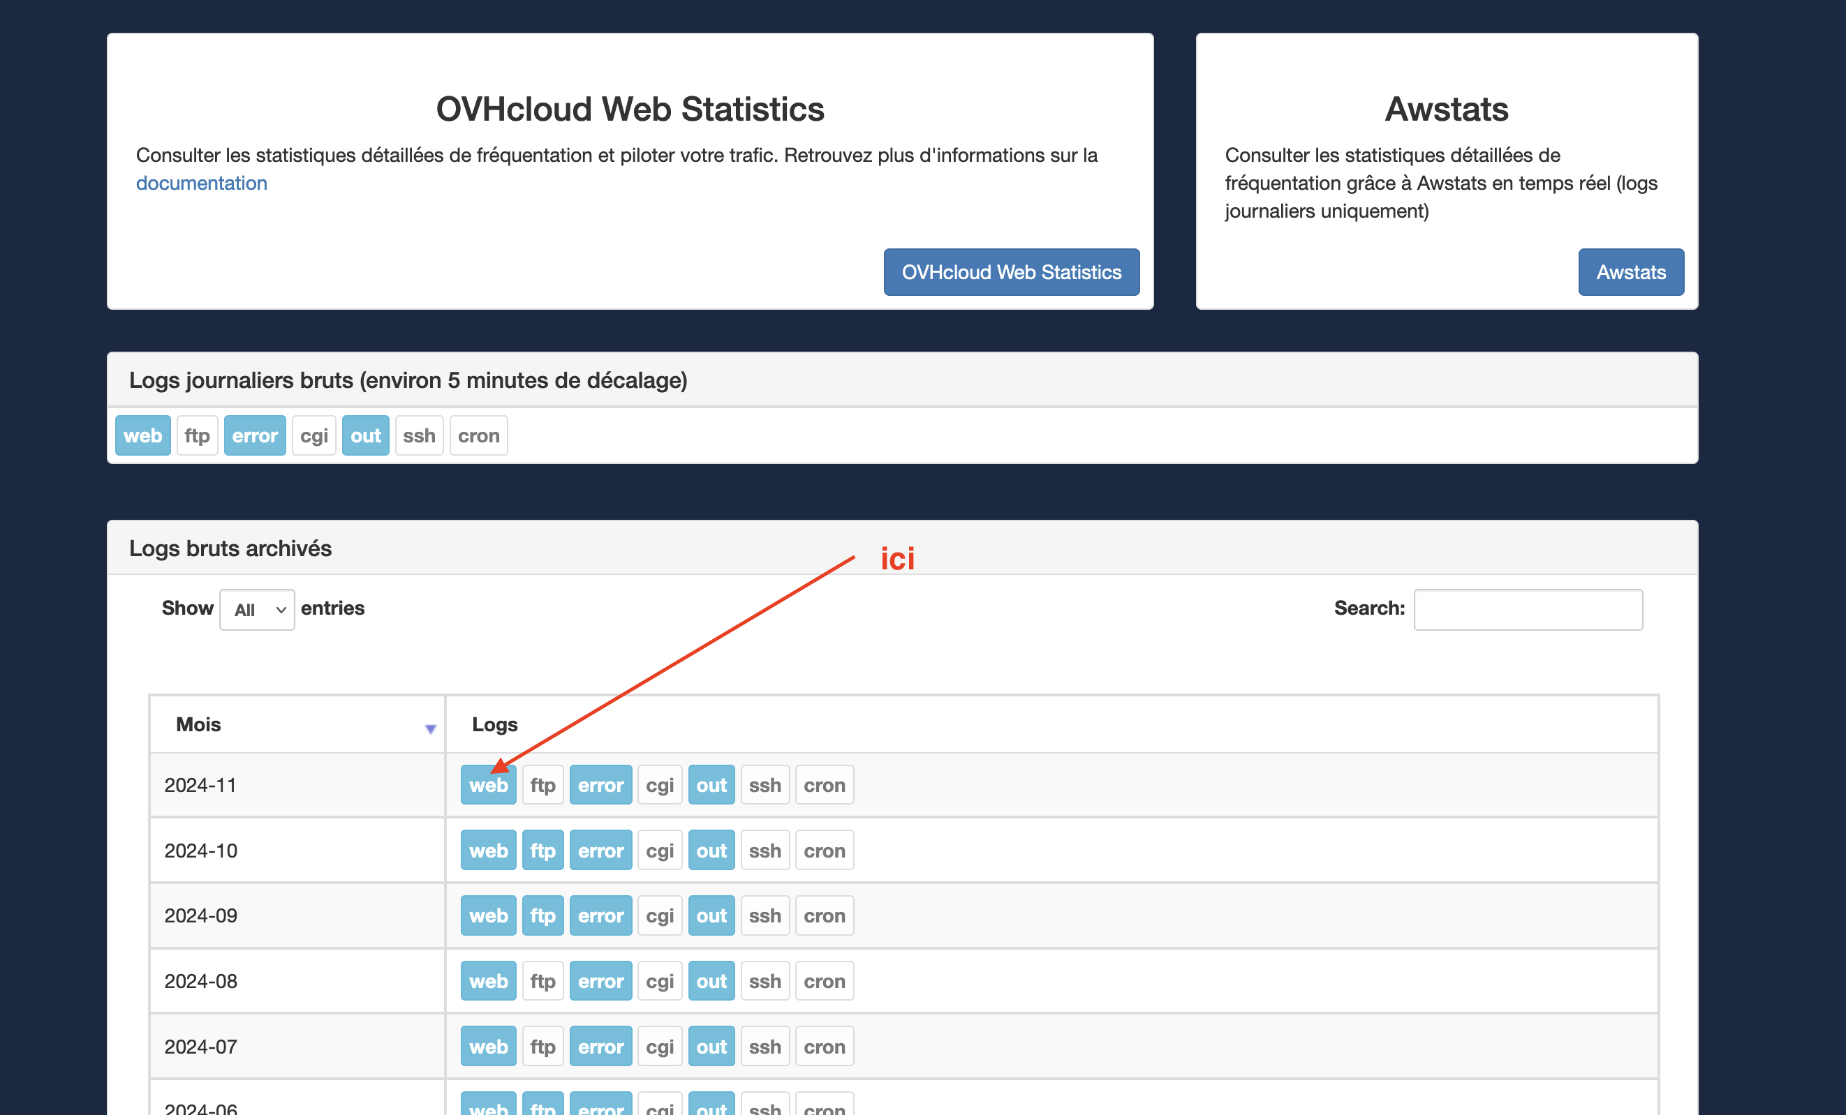The image size is (1846, 1115).
Task: Follow the documentation link
Action: coord(202,183)
